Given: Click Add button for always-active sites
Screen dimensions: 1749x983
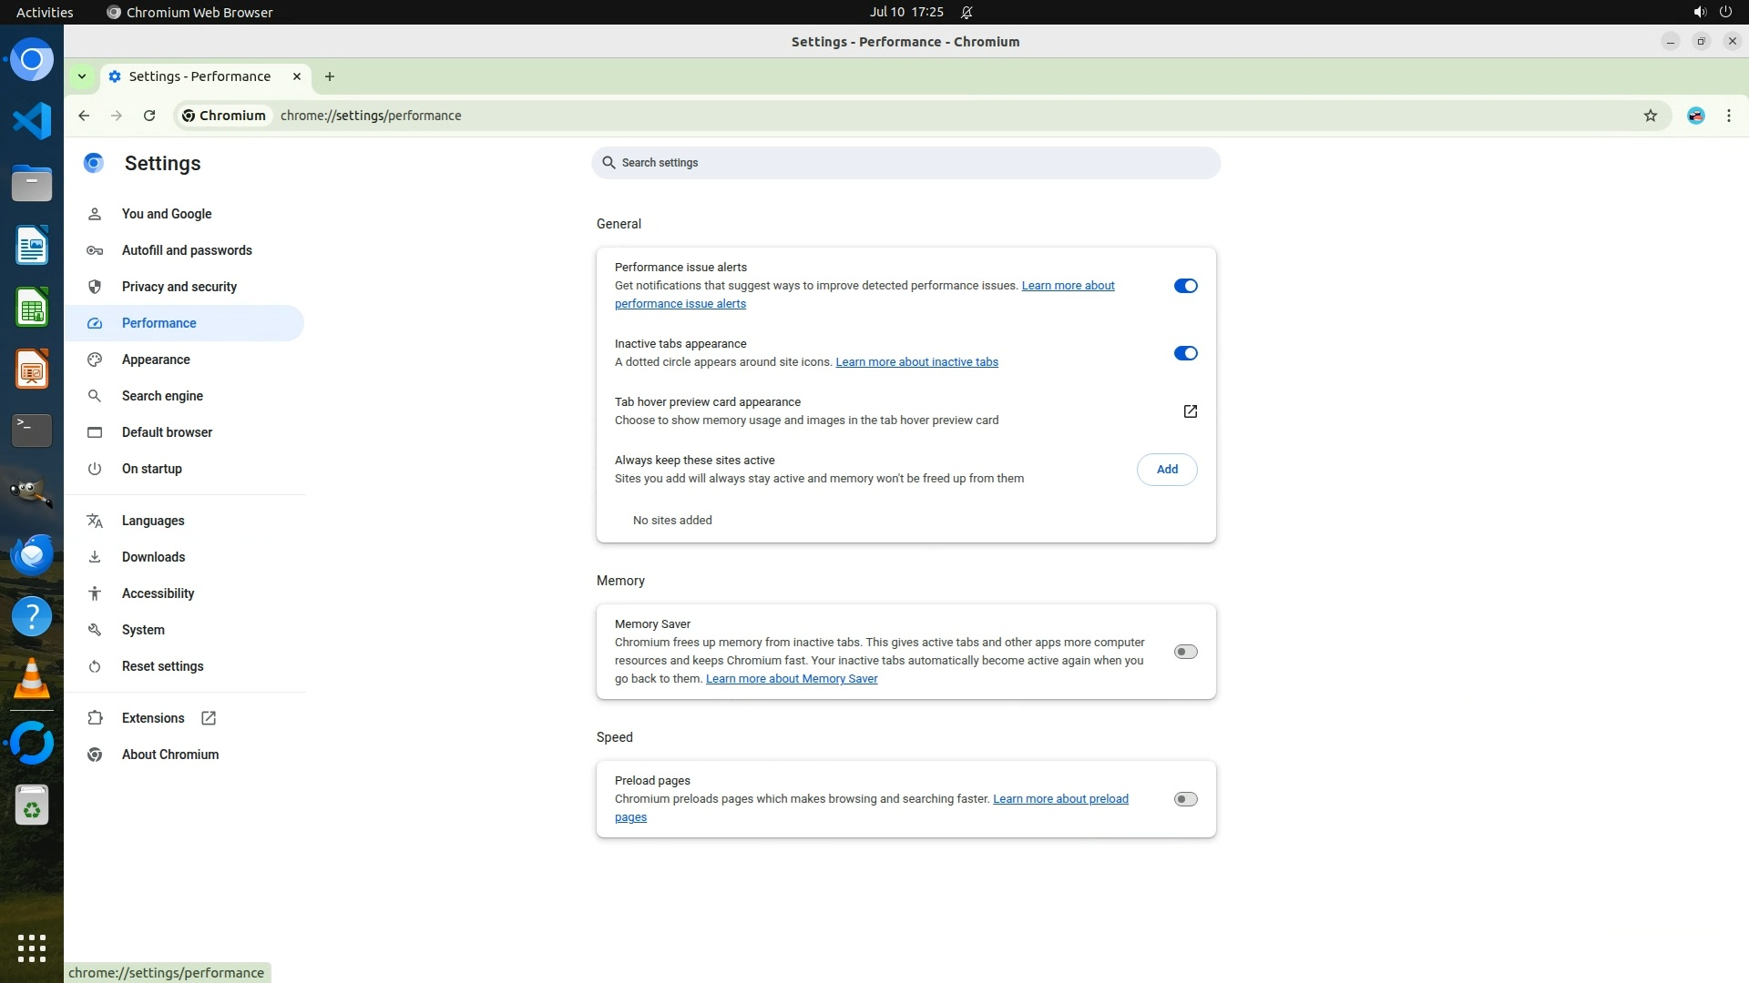Looking at the screenshot, I should tap(1166, 470).
